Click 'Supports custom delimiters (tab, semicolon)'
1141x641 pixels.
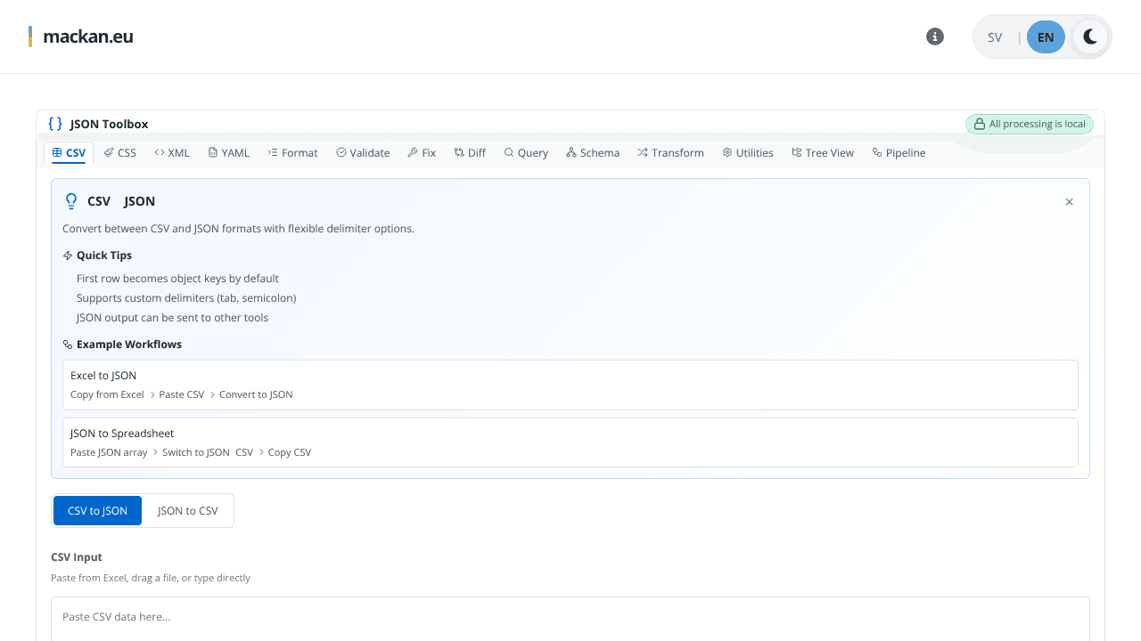(186, 298)
